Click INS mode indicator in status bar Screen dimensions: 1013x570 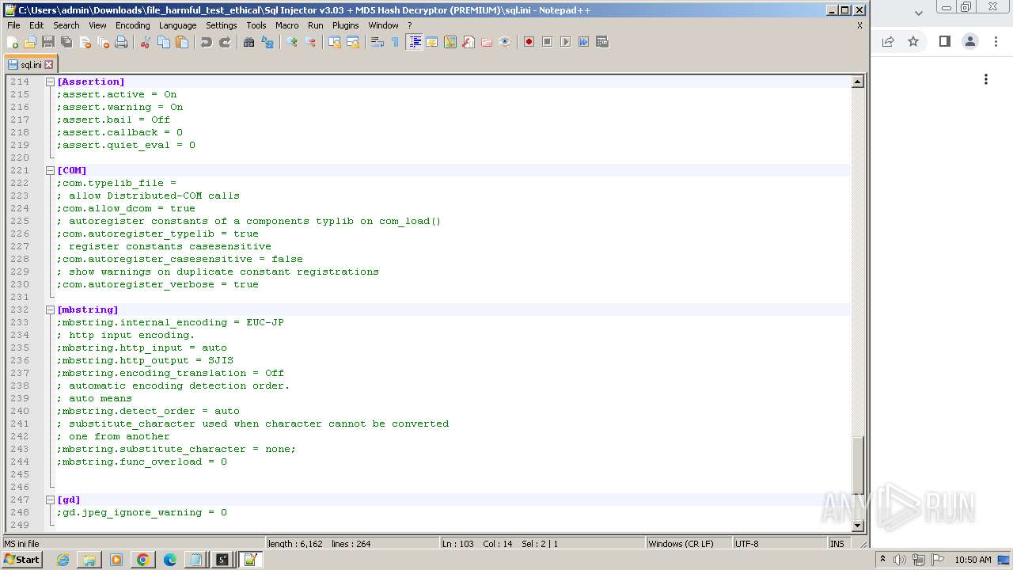point(837,544)
